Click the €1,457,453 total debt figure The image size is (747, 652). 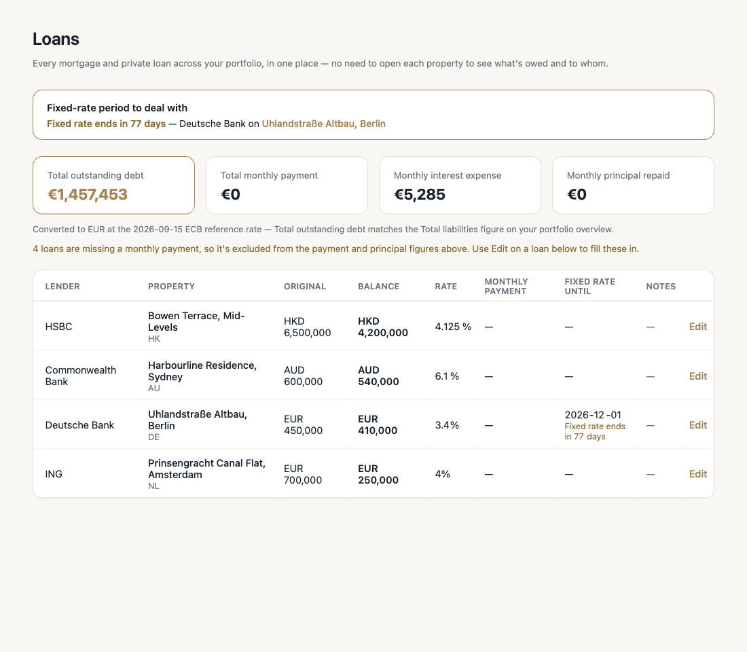tap(88, 194)
